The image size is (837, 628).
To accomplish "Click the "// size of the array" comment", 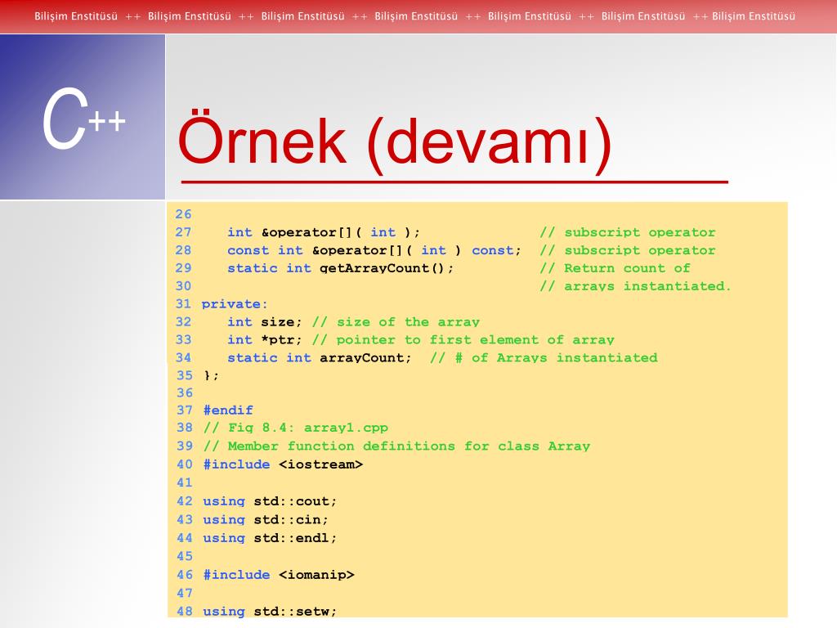I will point(396,322).
